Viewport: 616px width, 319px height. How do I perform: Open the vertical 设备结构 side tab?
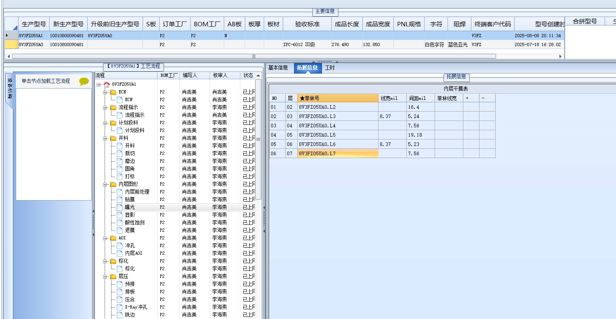(10, 88)
